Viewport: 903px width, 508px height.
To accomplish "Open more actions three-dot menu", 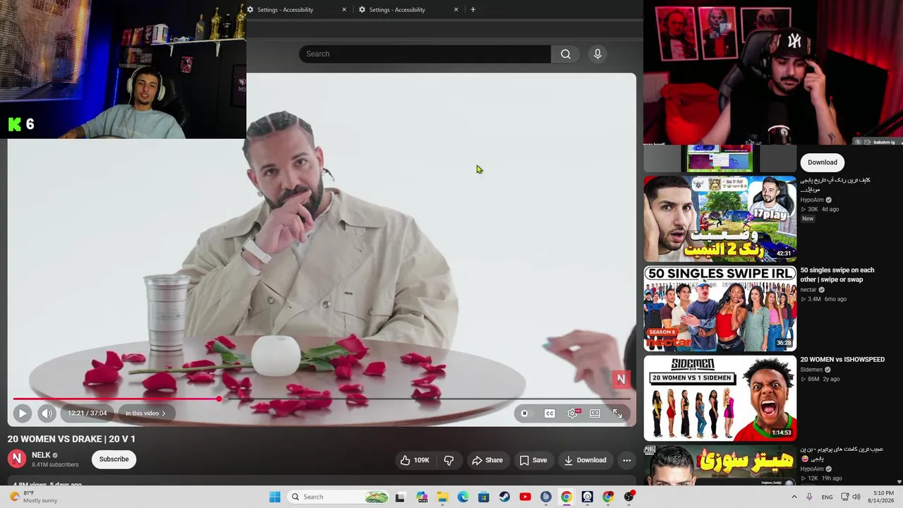I will coord(626,460).
